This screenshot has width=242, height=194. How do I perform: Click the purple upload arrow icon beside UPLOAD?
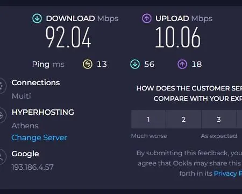coord(147,18)
